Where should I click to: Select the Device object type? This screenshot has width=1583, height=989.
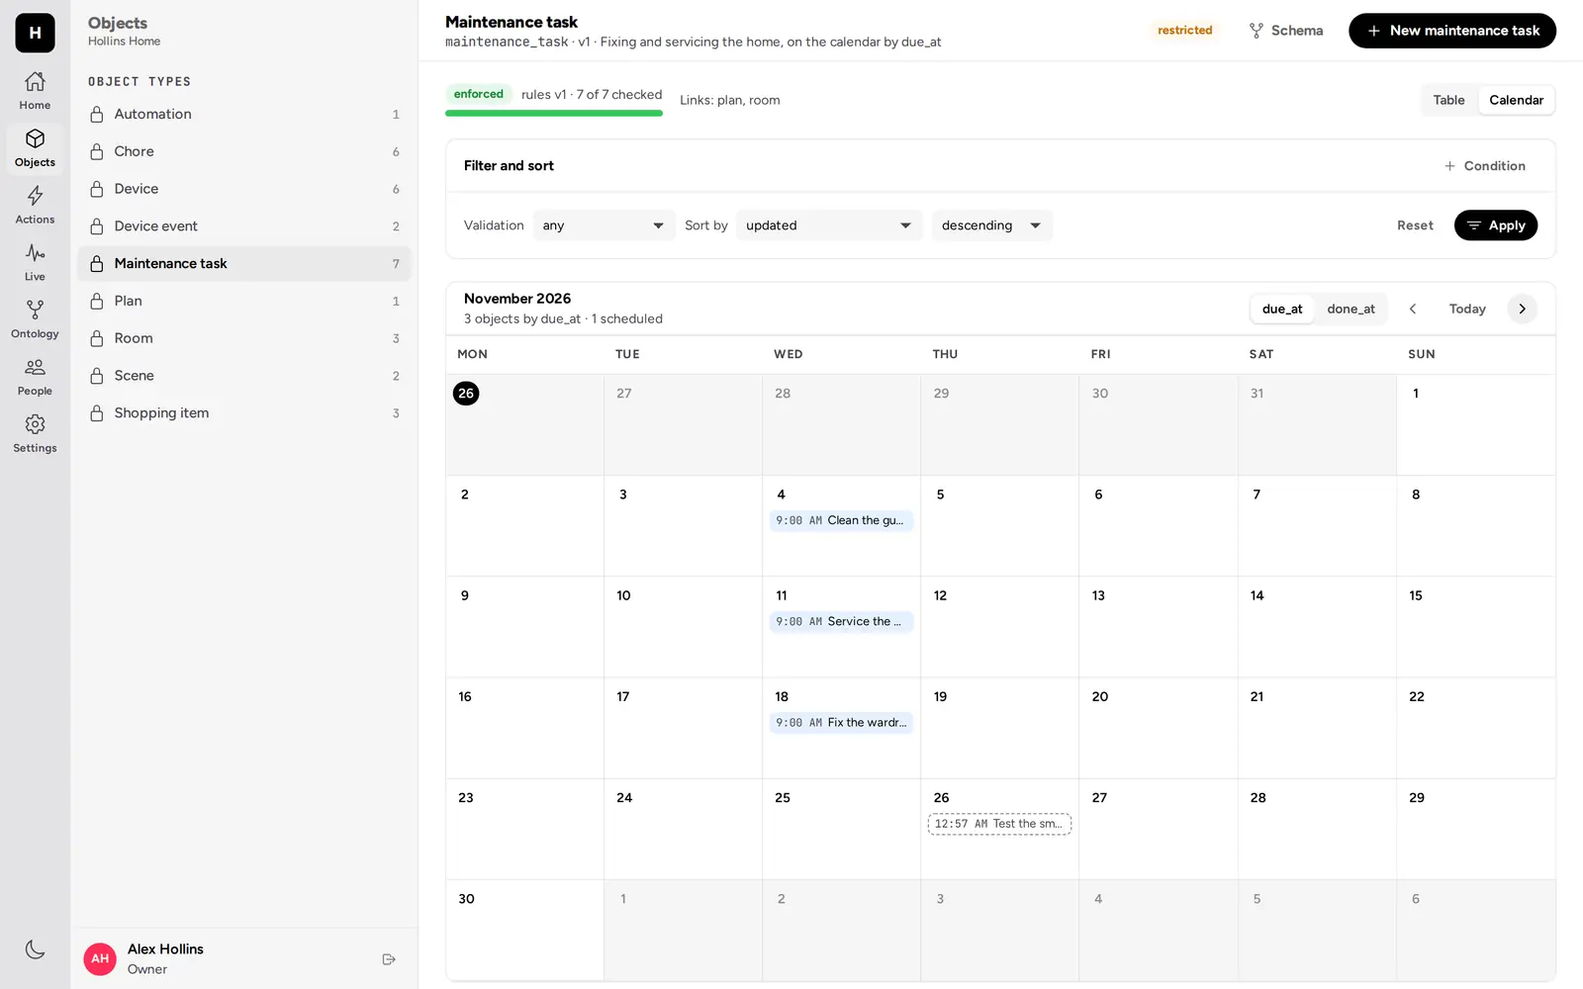point(244,189)
